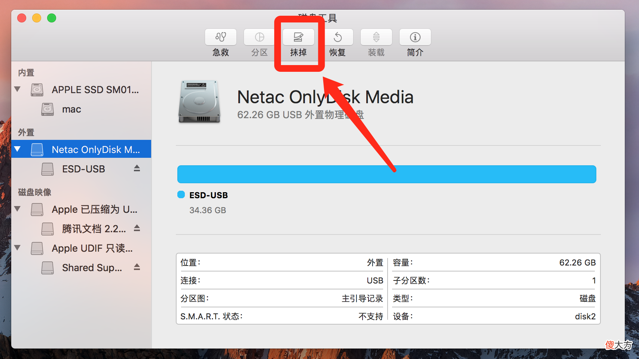Click the Netac OnlyDisk Media title

pos(325,97)
